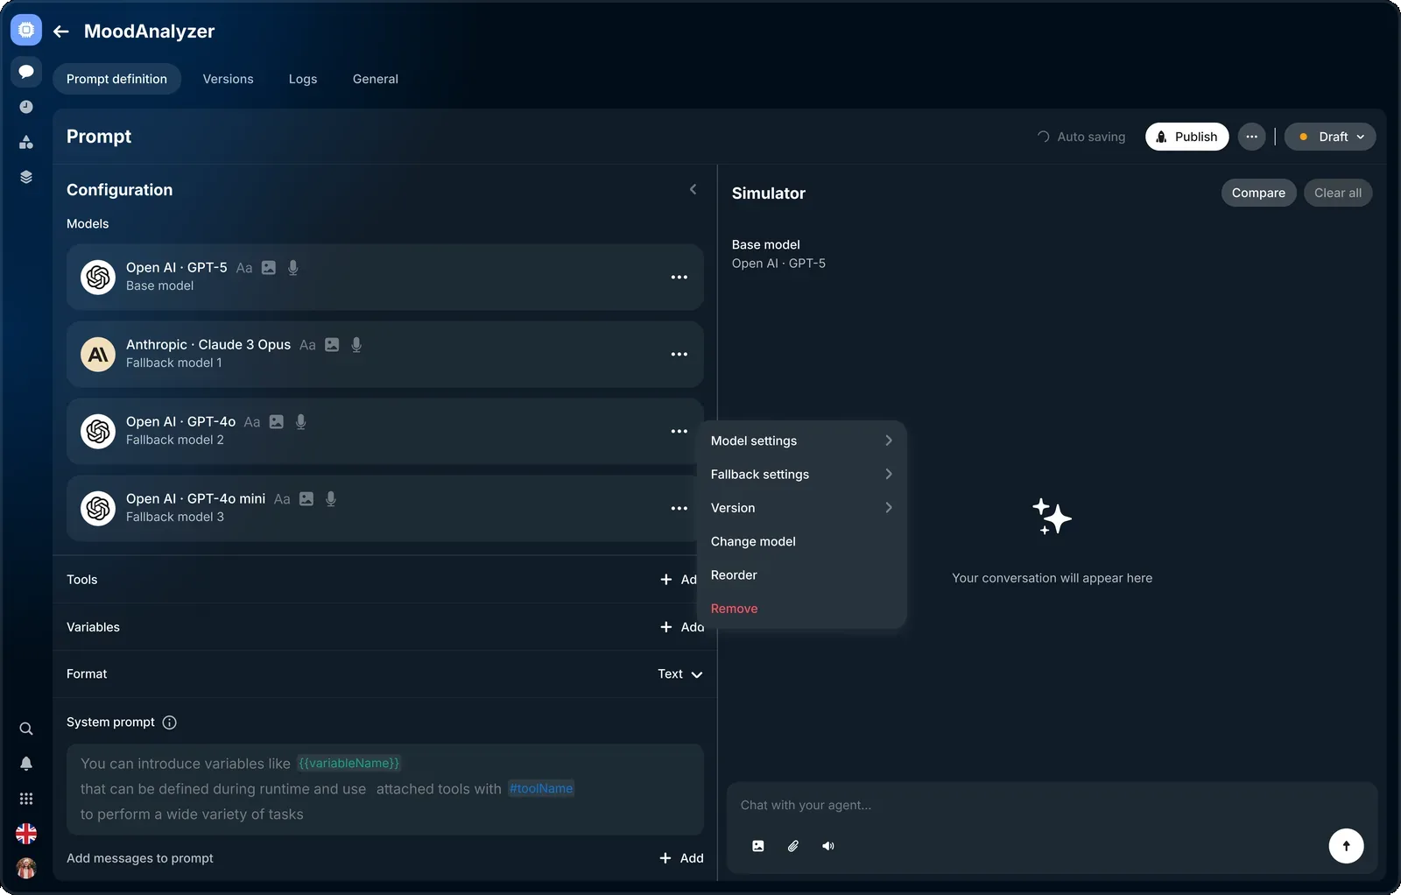The image size is (1401, 895).
Task: Focus the System prompt text area
Action: [385, 789]
